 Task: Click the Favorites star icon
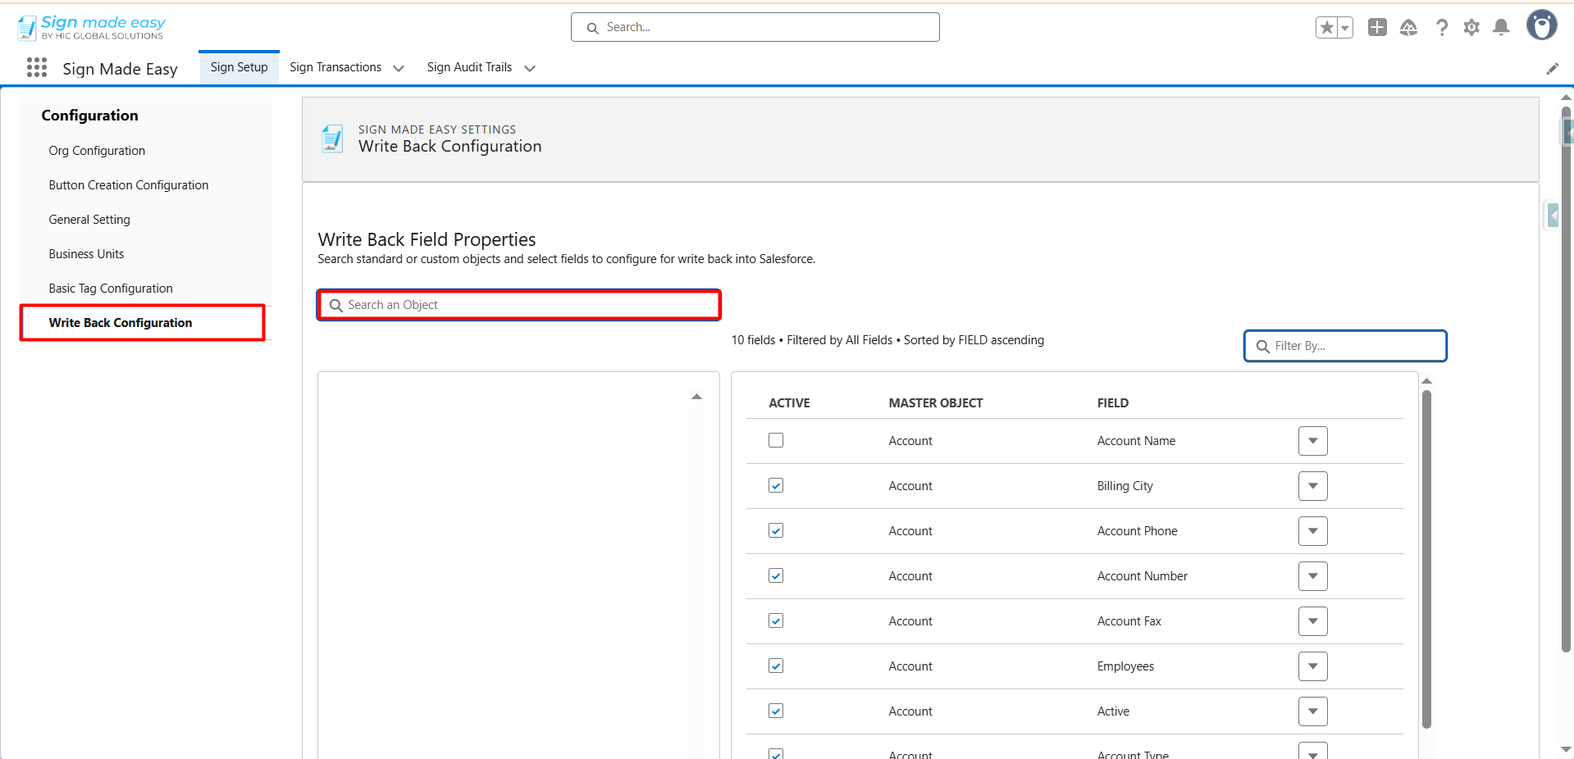click(1326, 28)
